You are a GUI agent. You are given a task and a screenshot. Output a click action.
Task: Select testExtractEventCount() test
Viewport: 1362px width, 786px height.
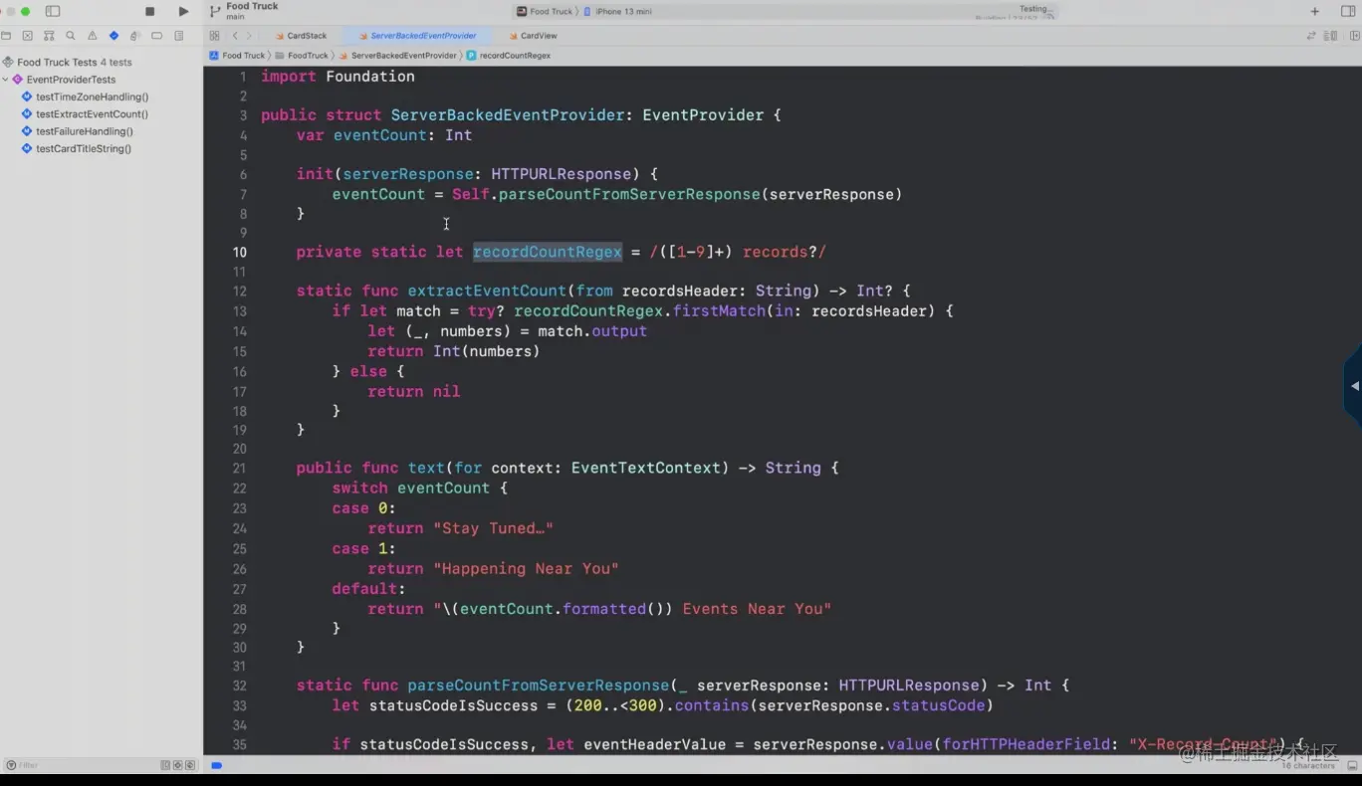point(92,114)
